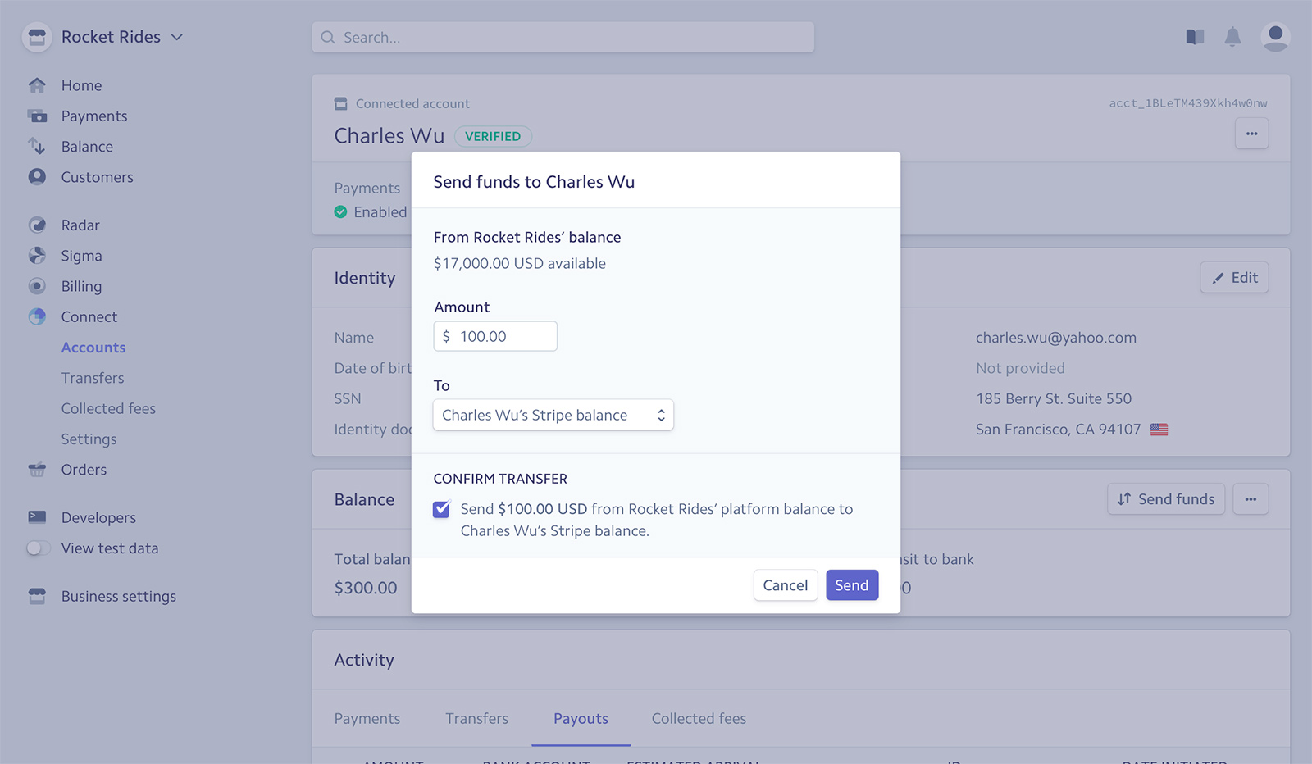Viewport: 1312px width, 764px height.
Task: Open the account overflow menu button
Action: click(1251, 134)
